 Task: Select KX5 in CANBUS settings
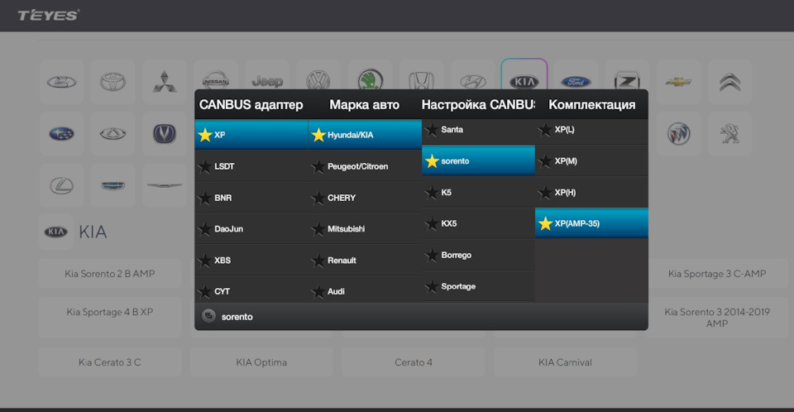tap(478, 223)
